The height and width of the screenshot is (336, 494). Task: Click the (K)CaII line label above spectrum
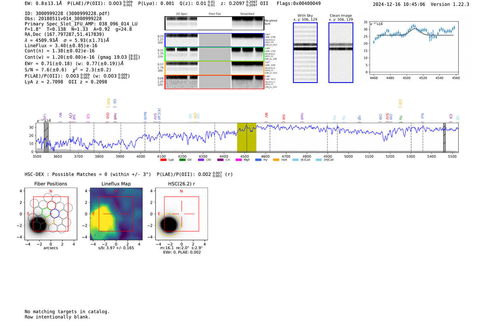159,115
